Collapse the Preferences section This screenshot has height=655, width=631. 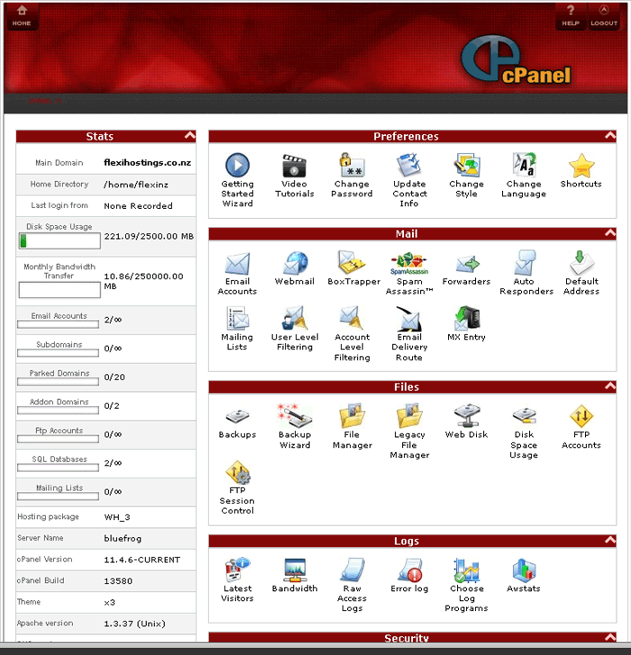(609, 136)
